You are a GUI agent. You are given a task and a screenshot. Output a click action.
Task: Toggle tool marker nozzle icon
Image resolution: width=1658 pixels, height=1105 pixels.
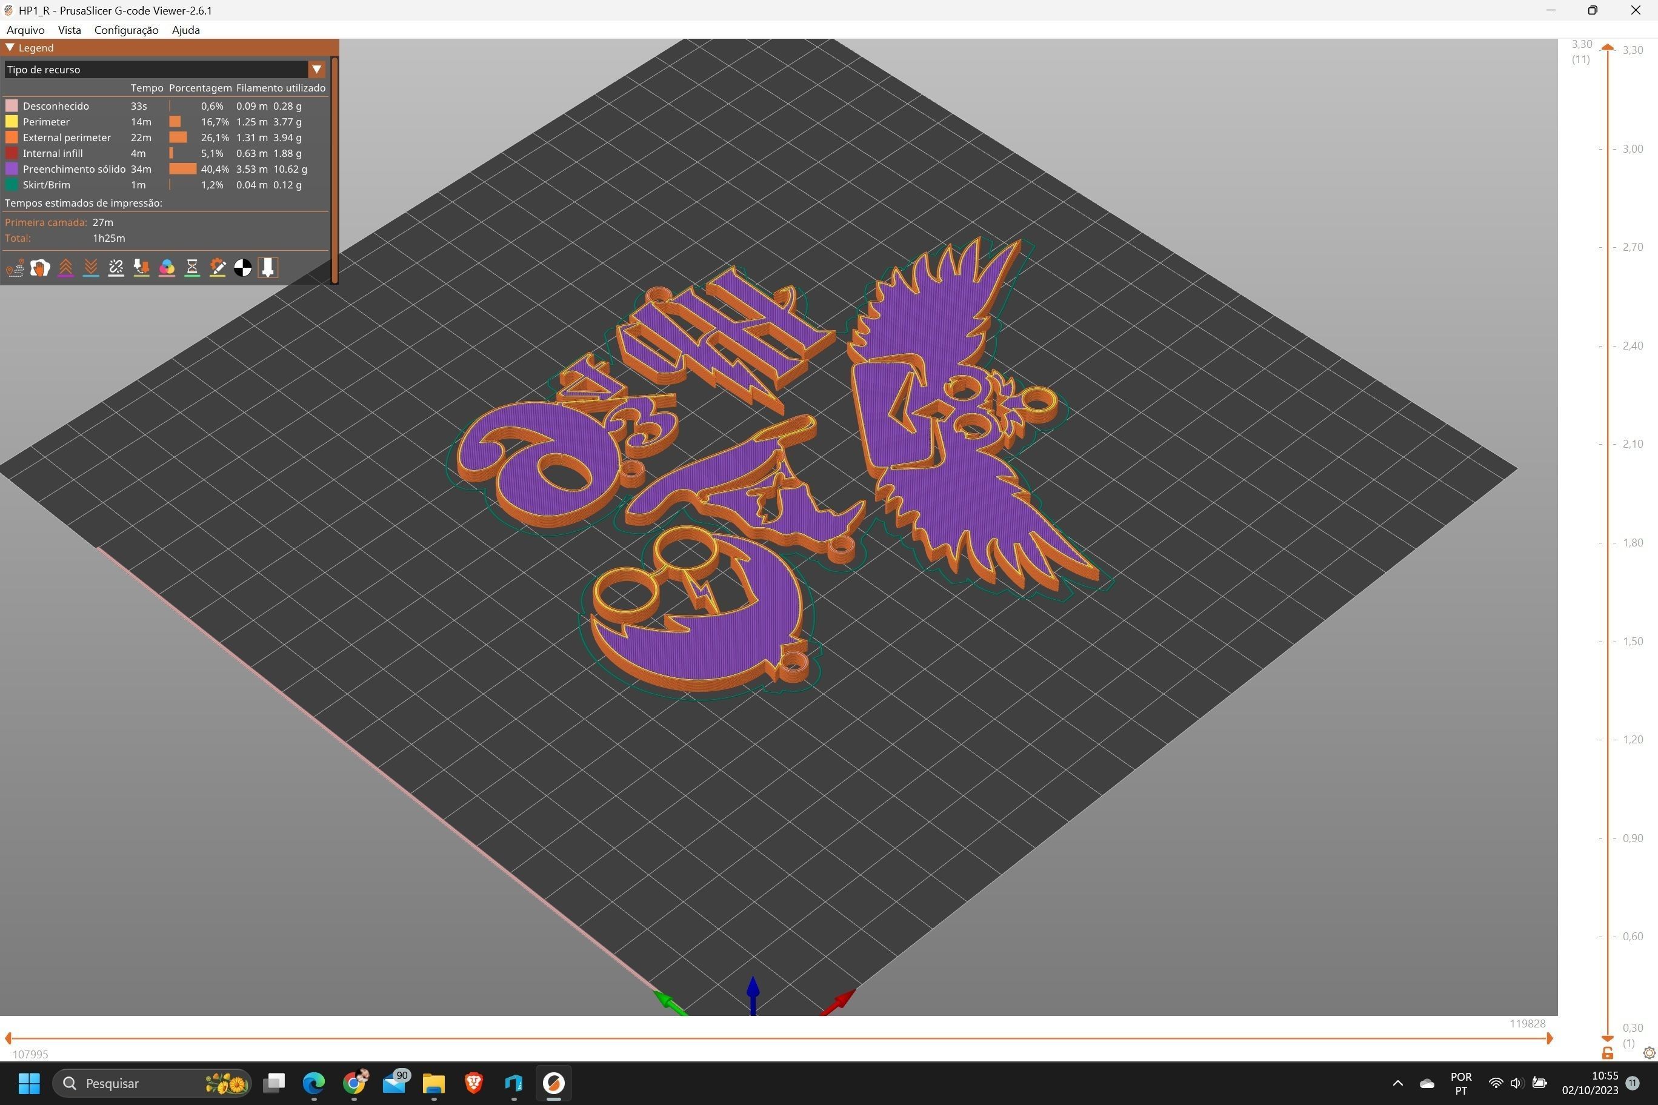tap(268, 268)
